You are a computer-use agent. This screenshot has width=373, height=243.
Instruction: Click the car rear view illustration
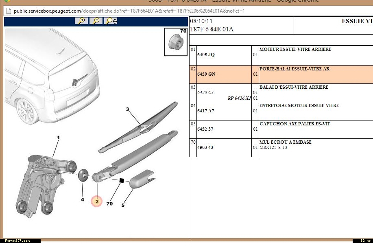(x=52, y=76)
